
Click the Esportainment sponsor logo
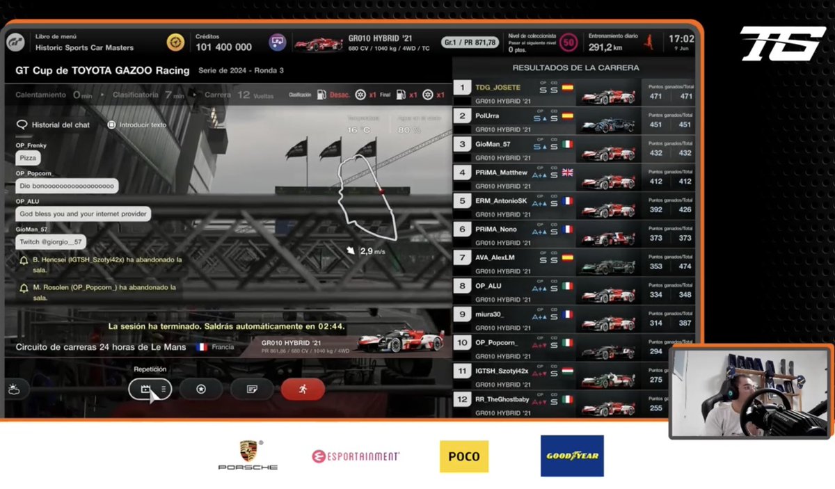[356, 456]
